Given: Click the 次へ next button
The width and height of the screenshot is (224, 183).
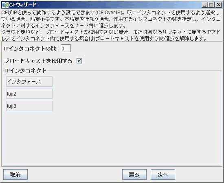Looking at the screenshot, I should pos(163,174).
